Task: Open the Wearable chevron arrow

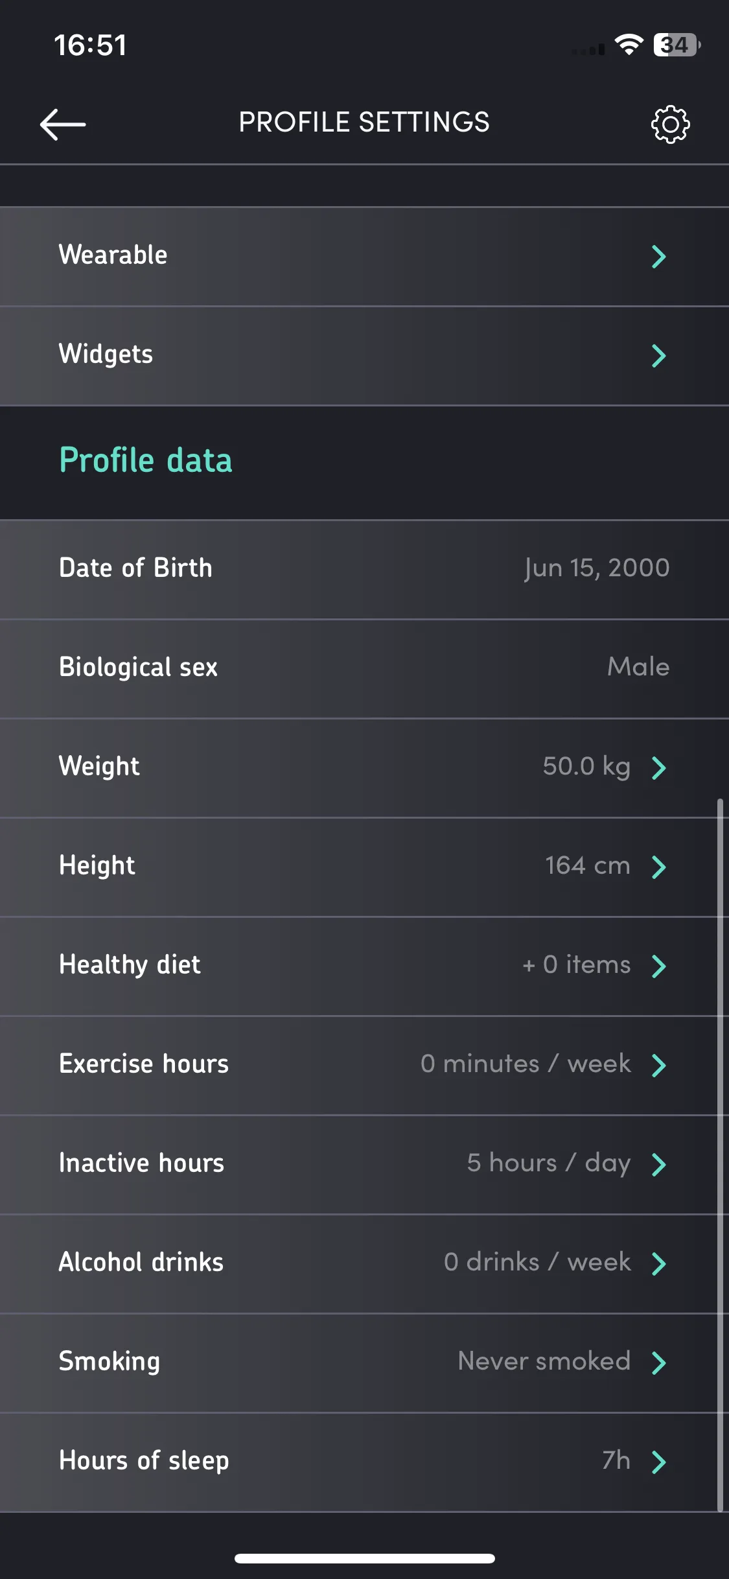Action: (x=658, y=257)
